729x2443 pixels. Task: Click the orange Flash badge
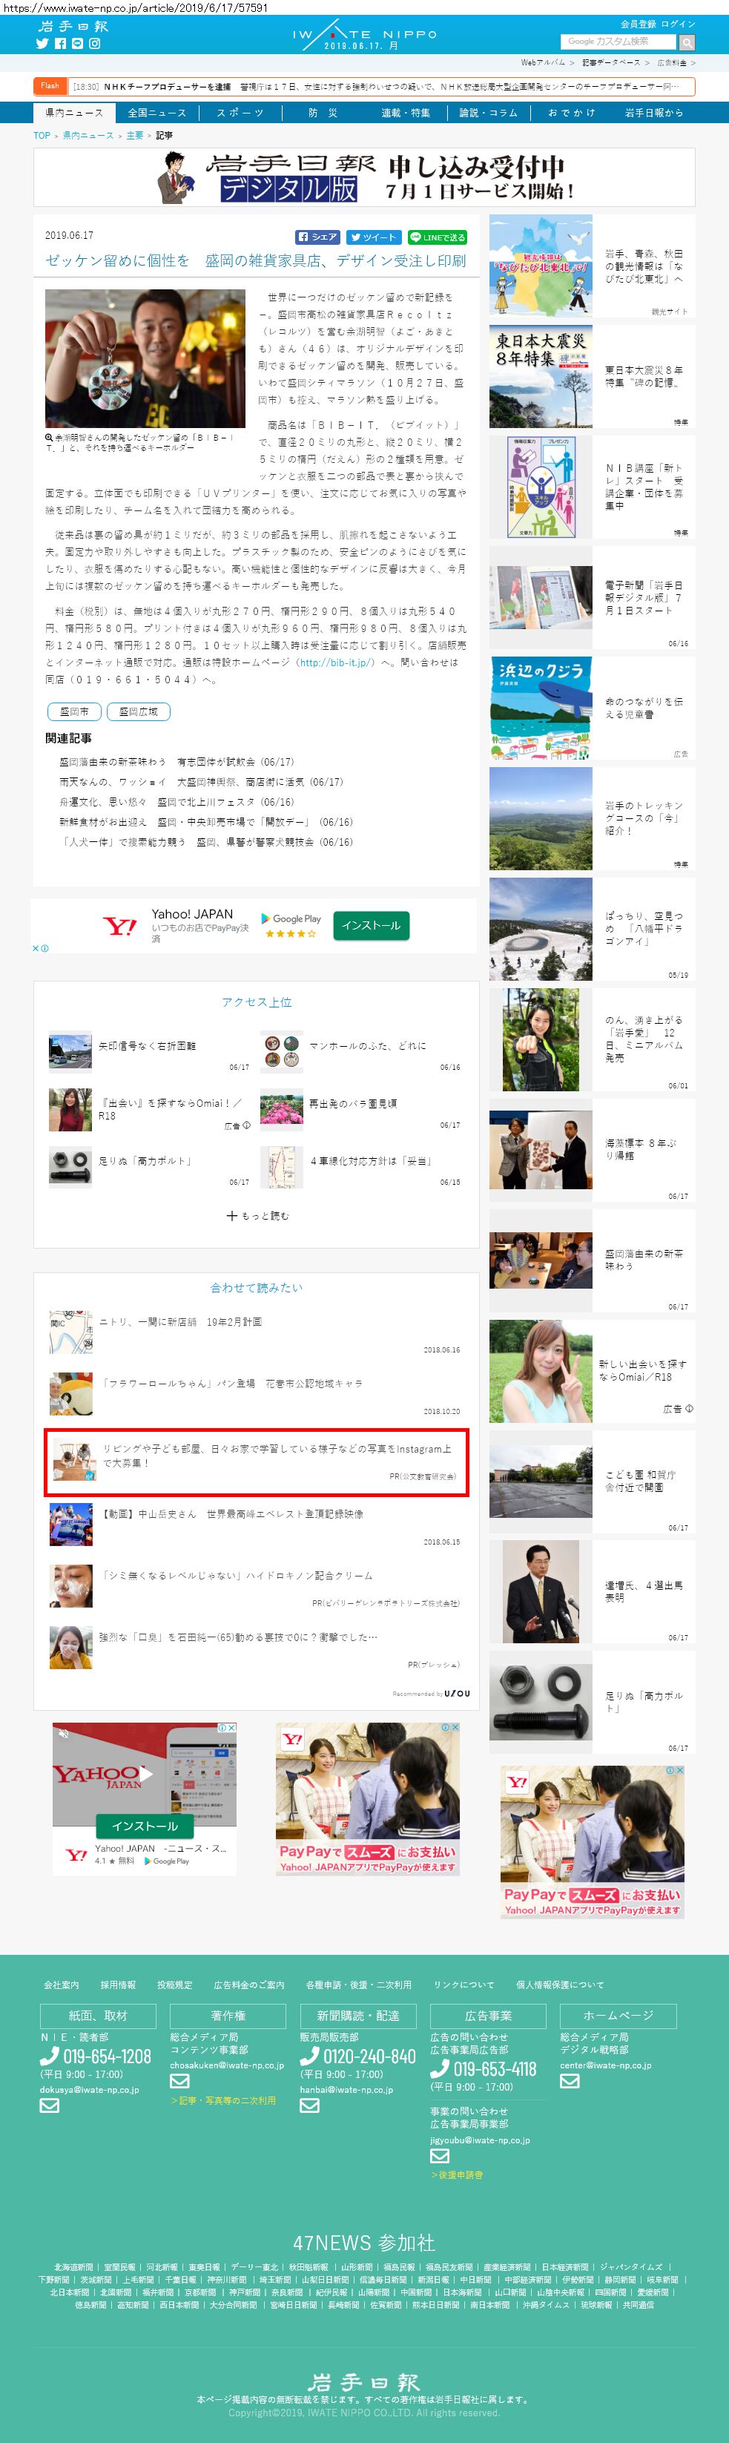(x=49, y=86)
